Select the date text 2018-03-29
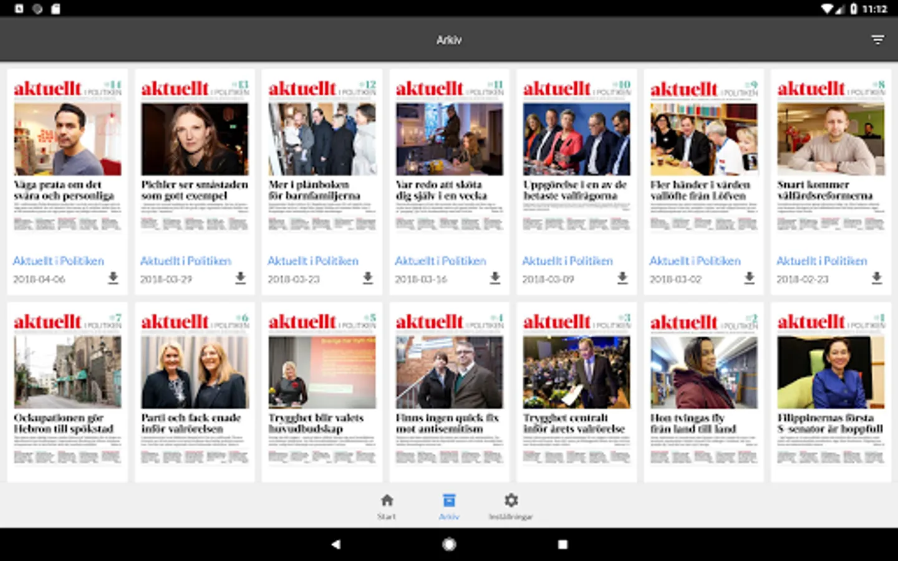 coord(166,279)
